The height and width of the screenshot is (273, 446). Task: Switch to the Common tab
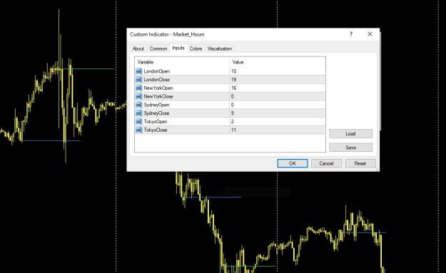point(158,48)
